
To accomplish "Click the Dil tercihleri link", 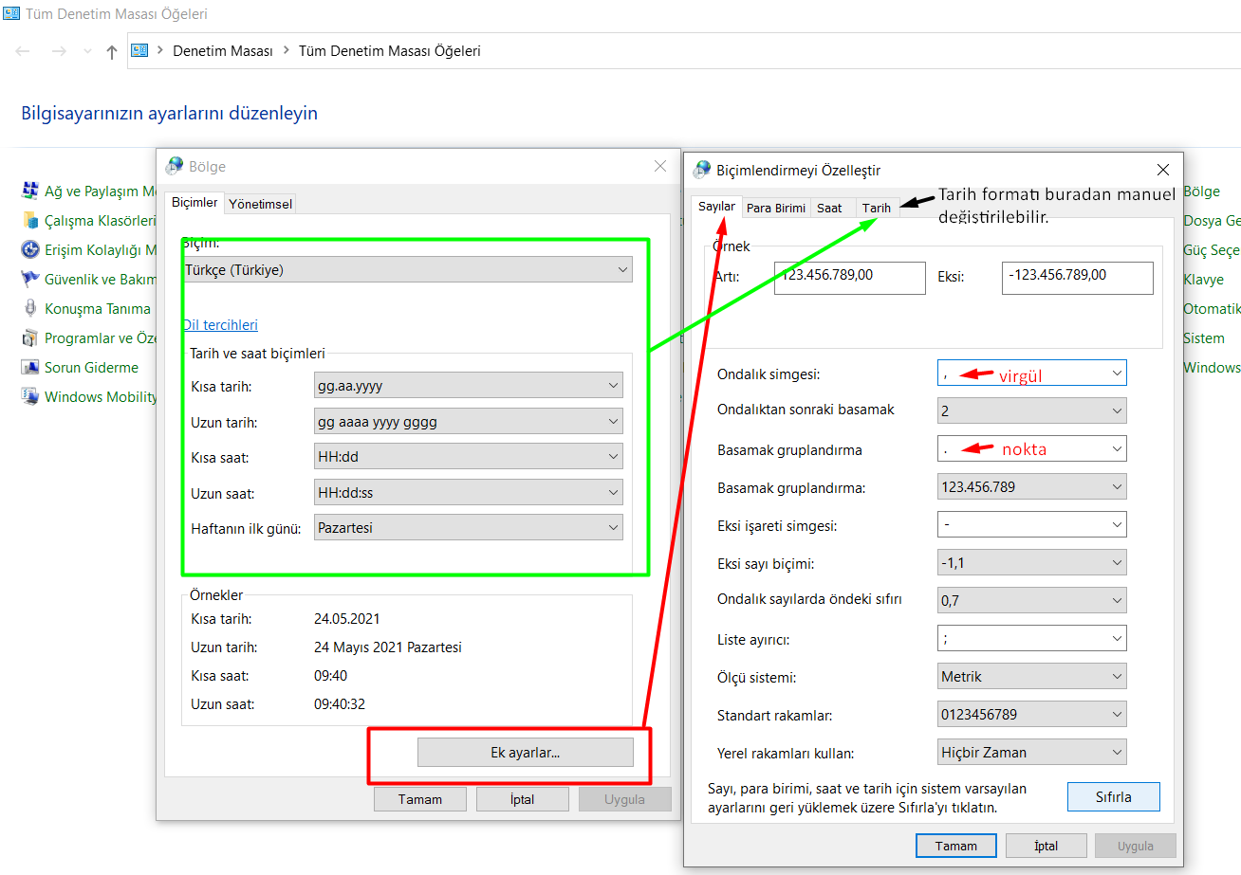I will [220, 325].
